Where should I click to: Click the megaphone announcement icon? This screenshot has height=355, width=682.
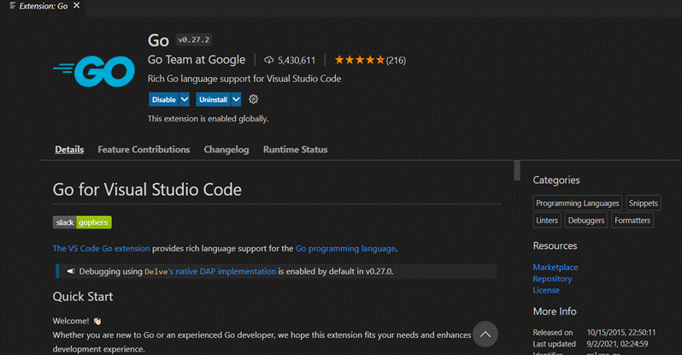(x=70, y=271)
